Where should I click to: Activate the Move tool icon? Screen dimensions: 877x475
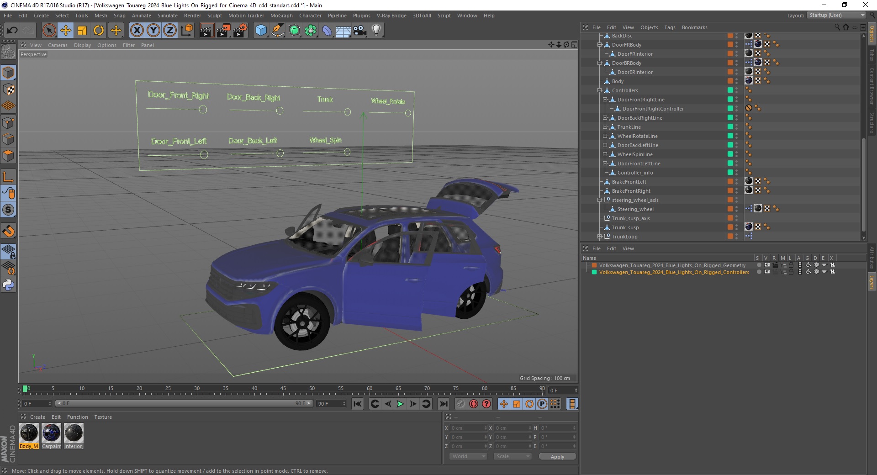[x=66, y=31]
